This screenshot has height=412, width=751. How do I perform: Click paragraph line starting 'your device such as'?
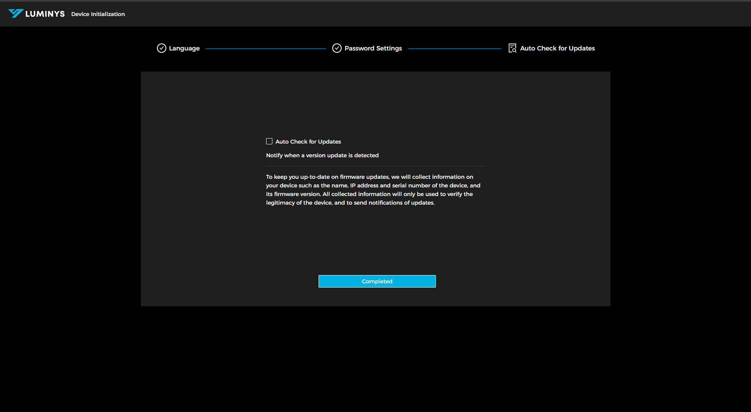373,185
